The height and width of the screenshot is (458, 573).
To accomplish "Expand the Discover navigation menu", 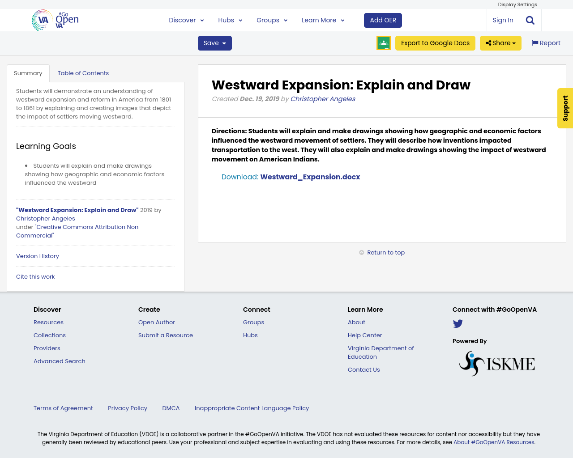I will pos(186,20).
